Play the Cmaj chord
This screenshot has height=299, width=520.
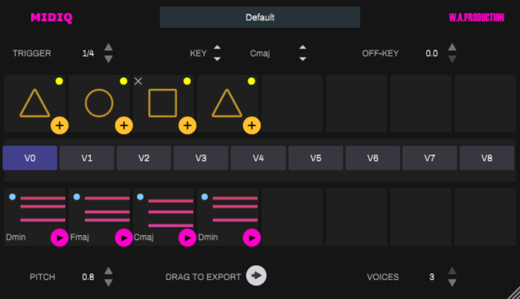[x=188, y=237]
